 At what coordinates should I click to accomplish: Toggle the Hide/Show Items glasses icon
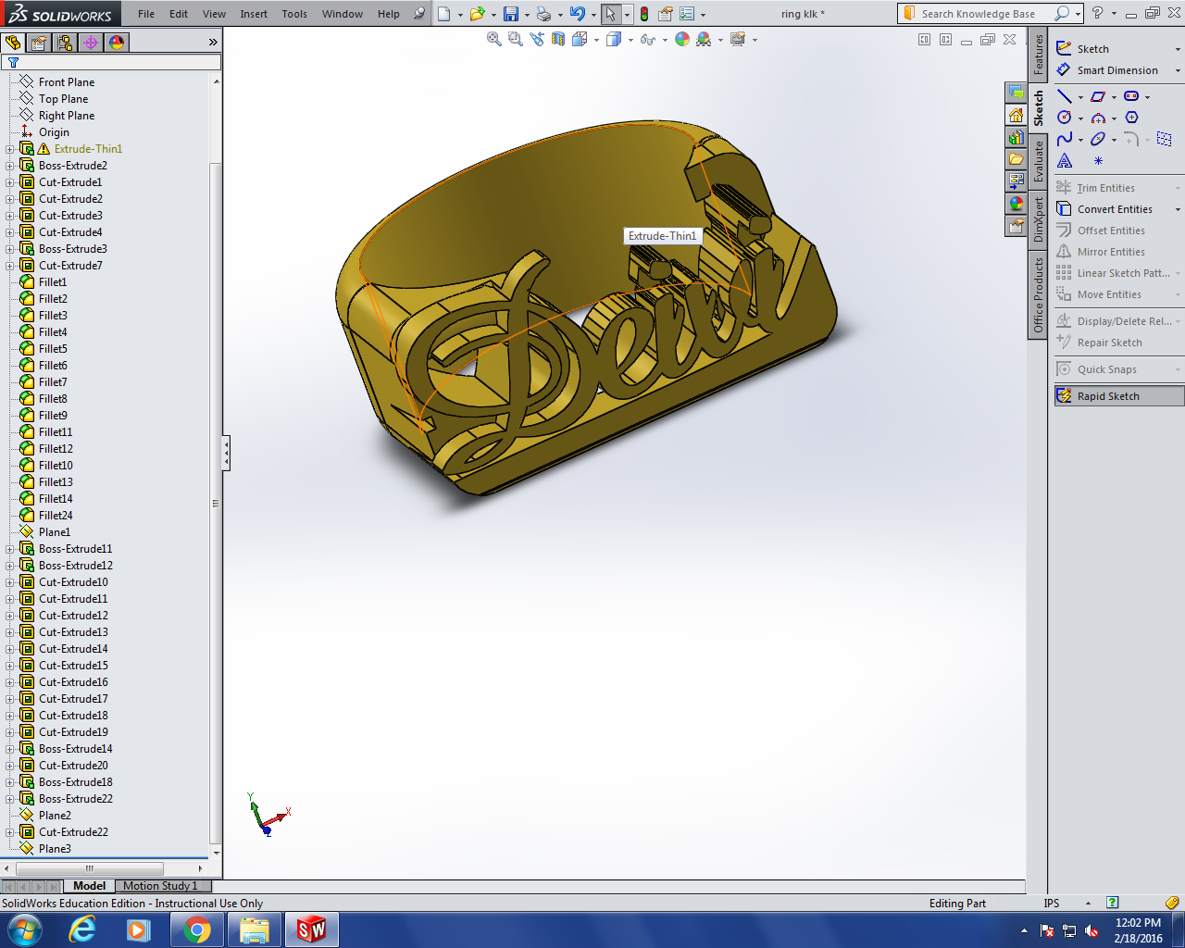[647, 39]
